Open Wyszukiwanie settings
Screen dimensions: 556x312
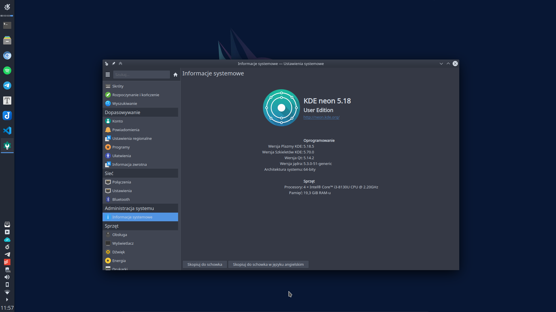click(140, 103)
